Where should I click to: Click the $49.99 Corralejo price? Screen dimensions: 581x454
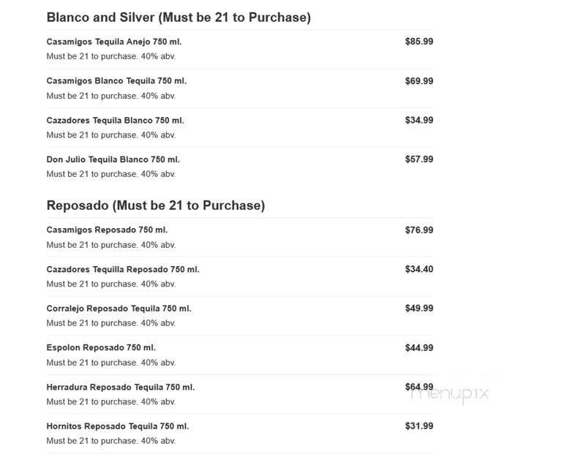[x=419, y=309]
